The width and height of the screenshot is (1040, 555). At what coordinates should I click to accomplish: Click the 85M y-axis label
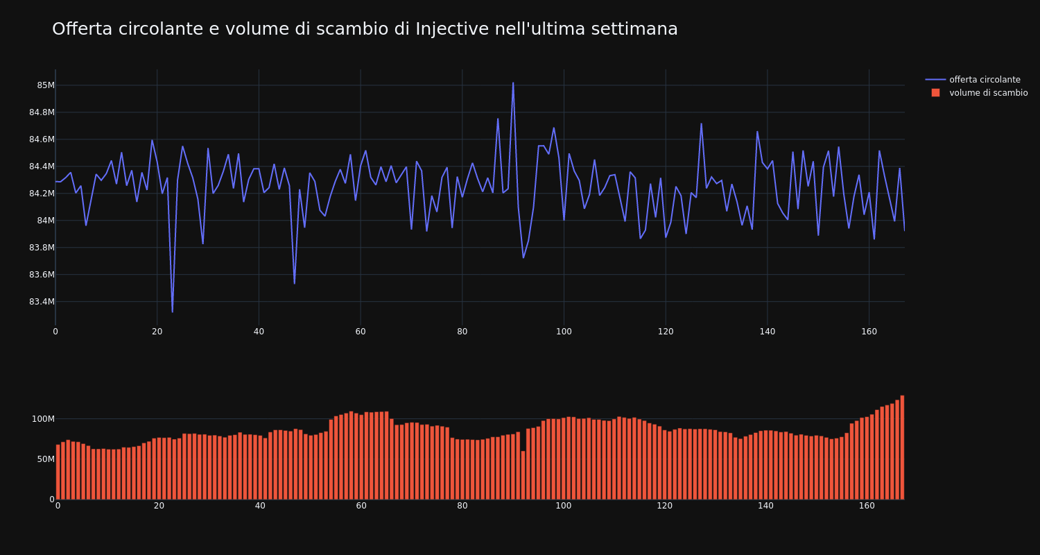point(45,85)
